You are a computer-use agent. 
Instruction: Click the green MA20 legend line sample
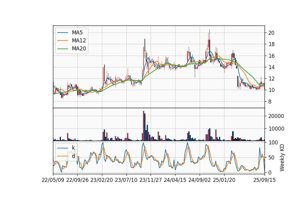(62, 49)
